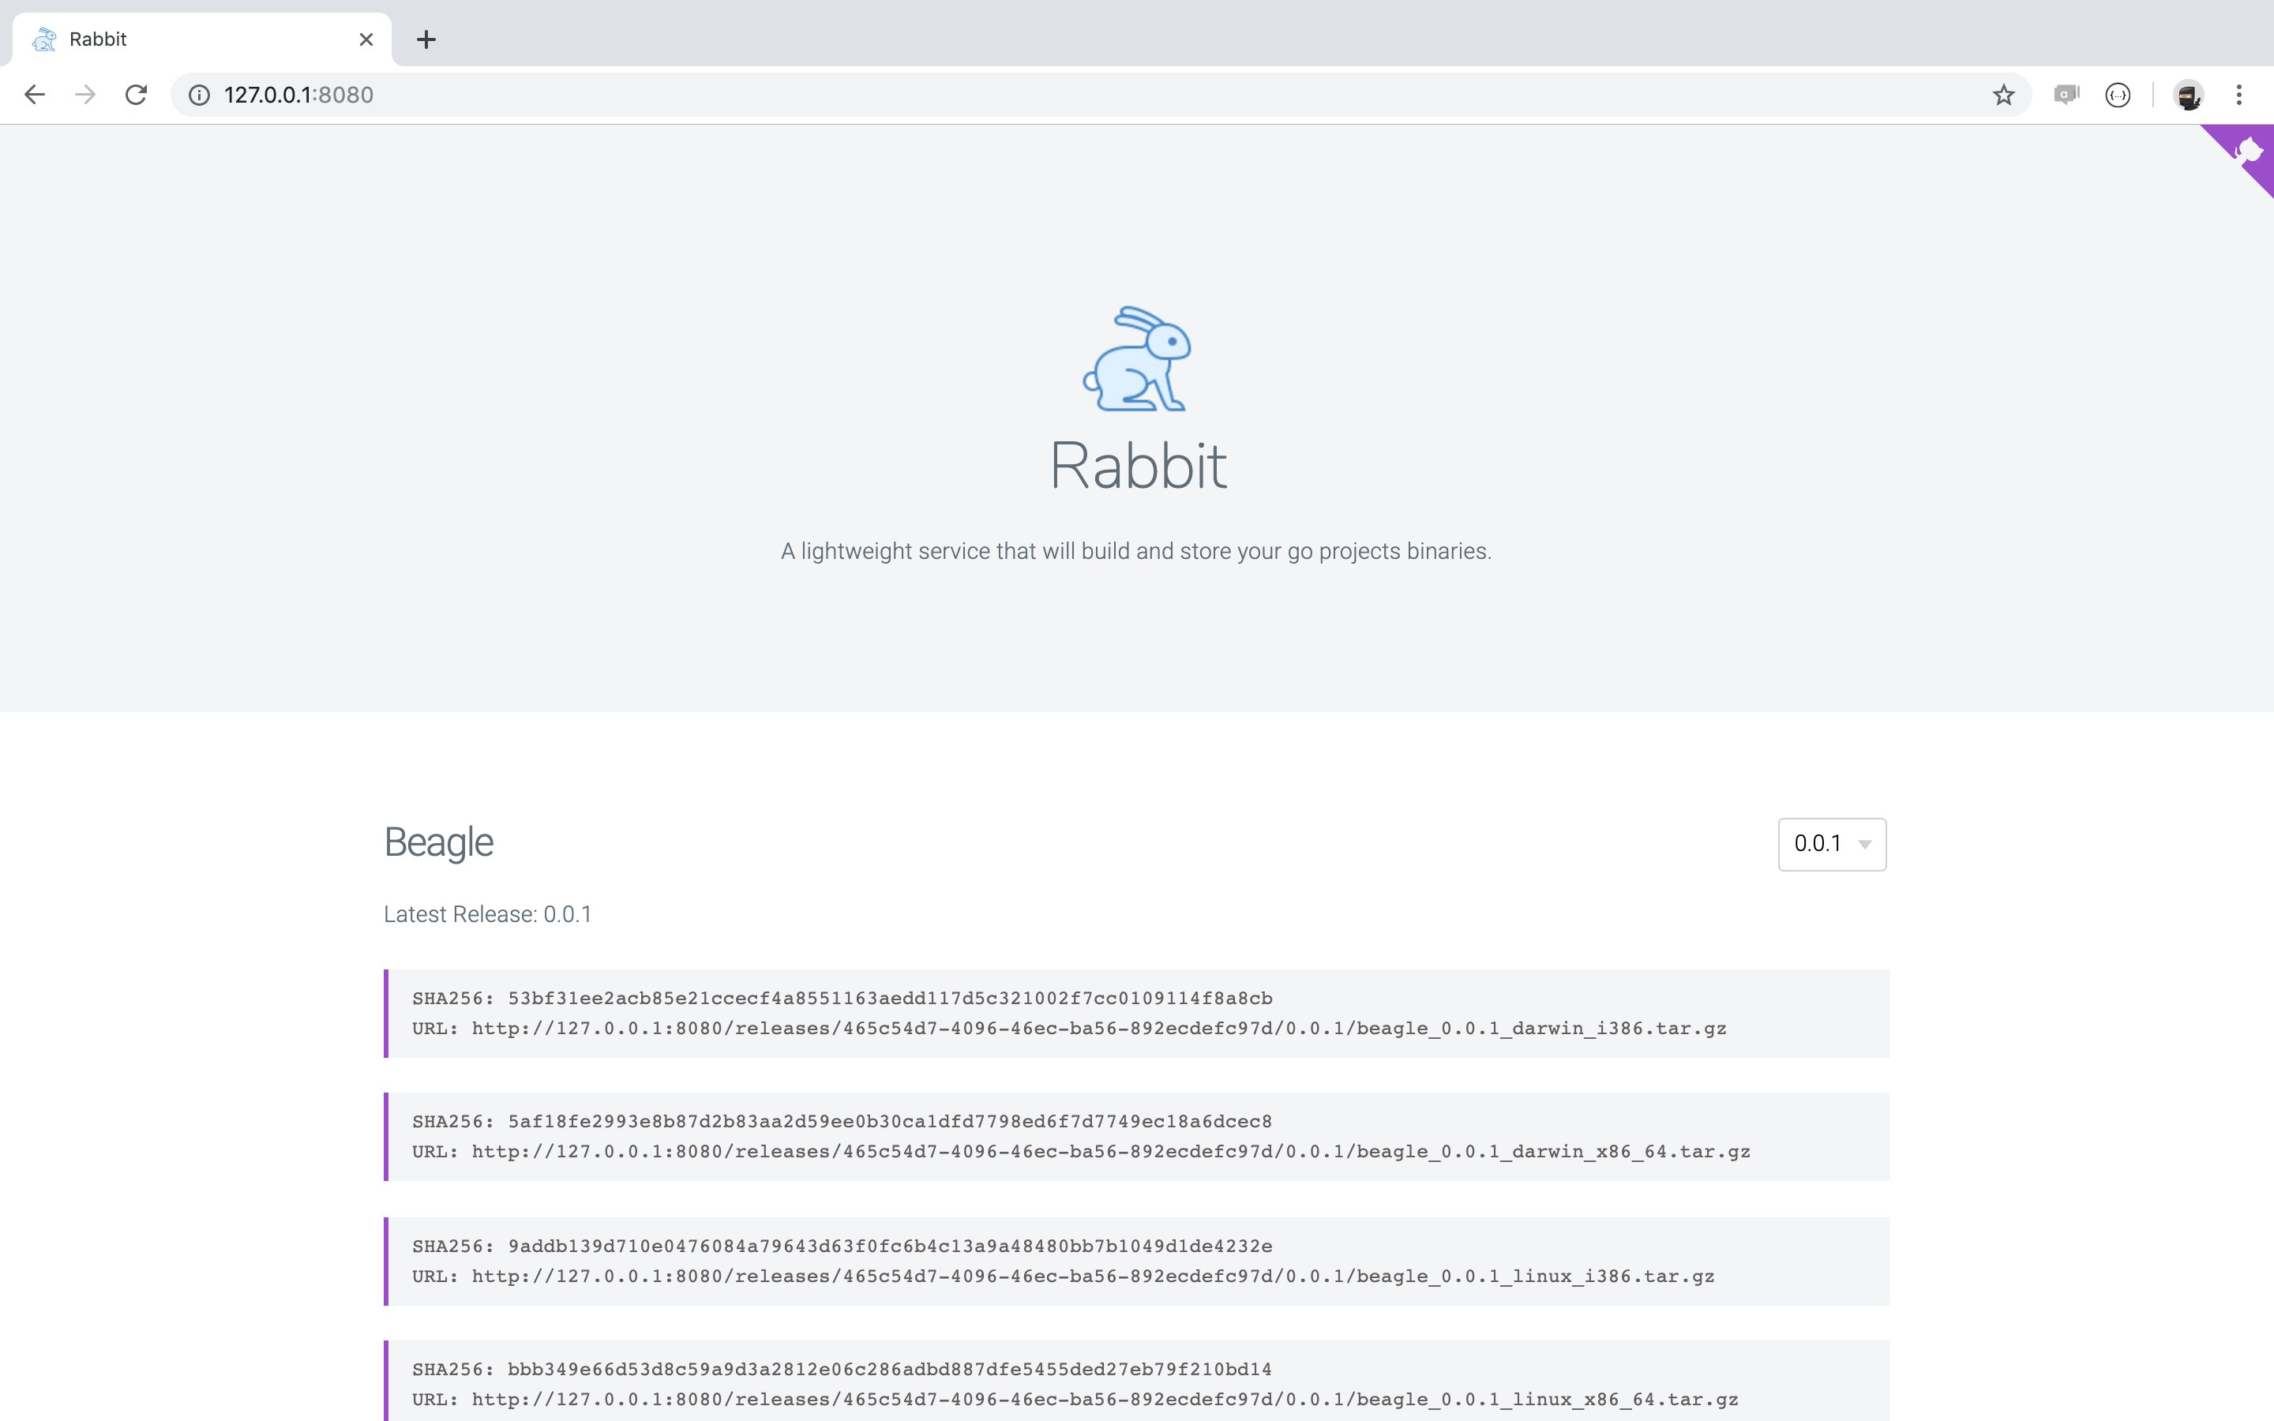Click the browser back arrow

pos(35,95)
